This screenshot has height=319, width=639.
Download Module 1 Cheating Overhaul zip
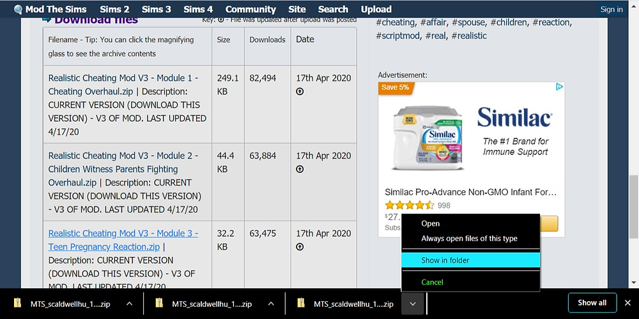[123, 85]
